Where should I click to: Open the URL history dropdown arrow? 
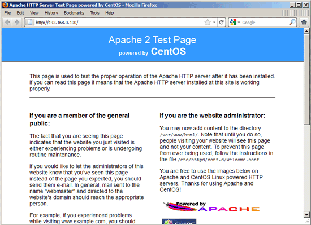pos(214,23)
